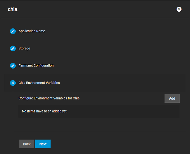The width and height of the screenshot is (190, 154).
Task: Select the Chia Environment Variables step heading
Action: click(39, 83)
